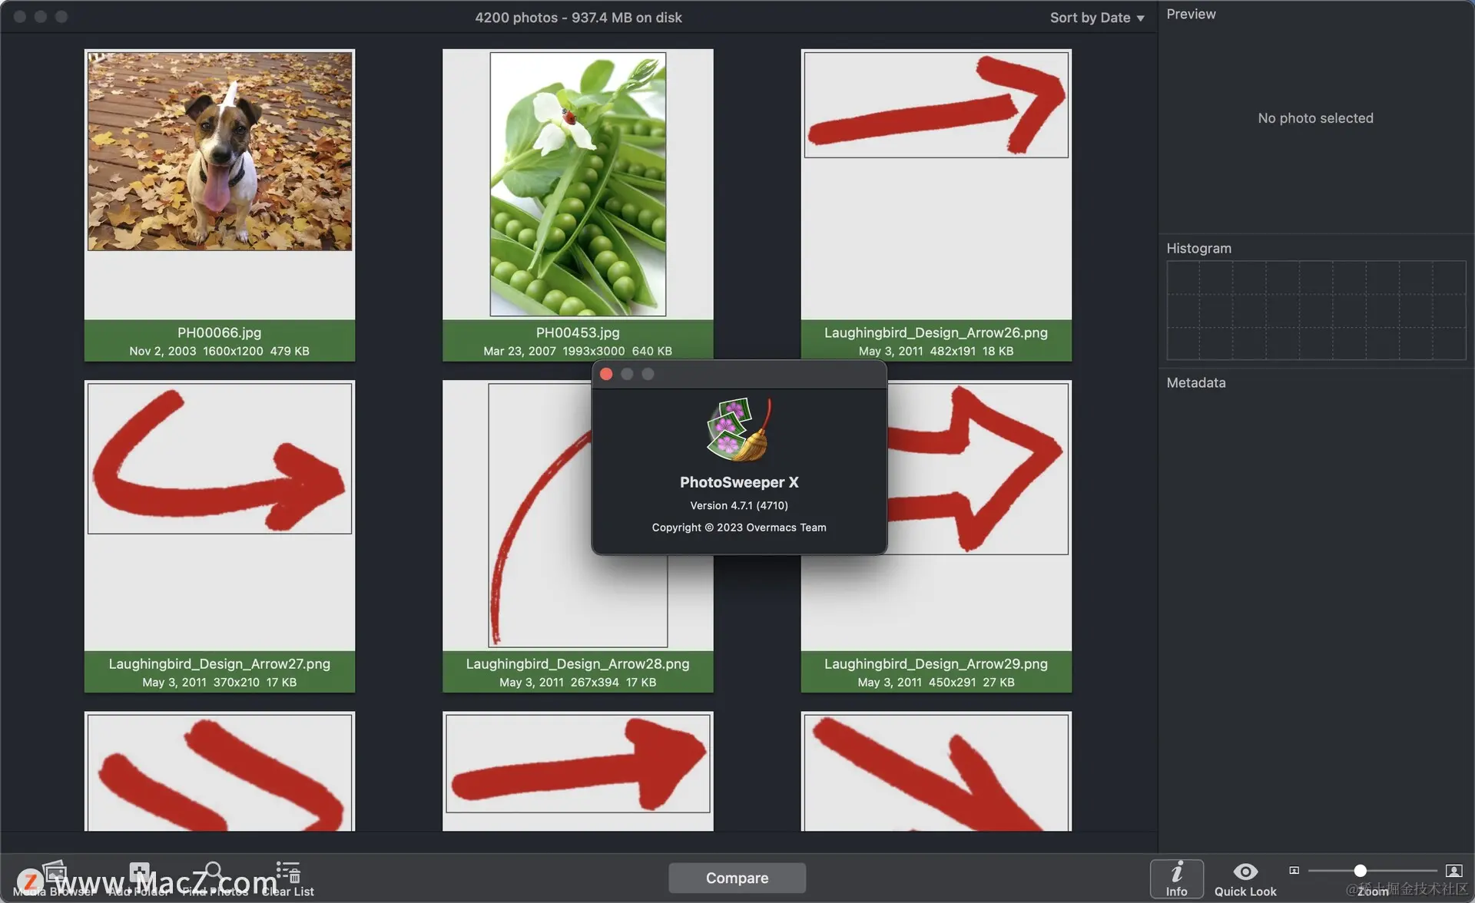Screen dimensions: 1475x903
Task: Click the large thumbnail zoom-in icon
Action: 1453,871
